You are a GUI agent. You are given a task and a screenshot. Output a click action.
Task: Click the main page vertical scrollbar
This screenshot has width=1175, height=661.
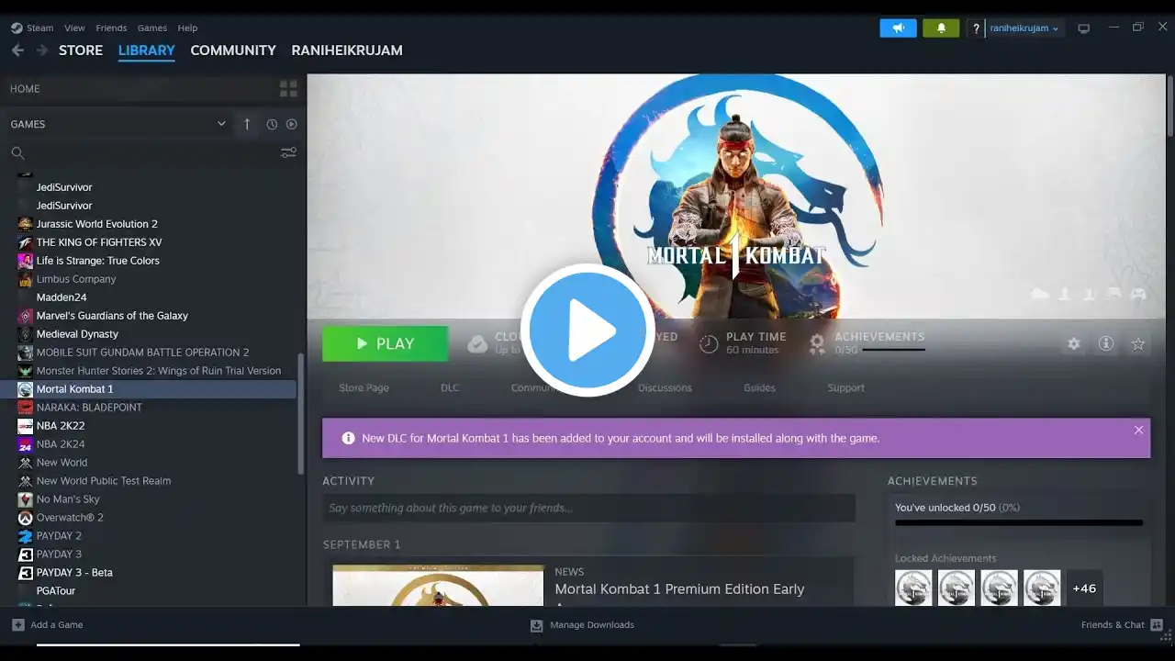pyautogui.click(x=1169, y=107)
